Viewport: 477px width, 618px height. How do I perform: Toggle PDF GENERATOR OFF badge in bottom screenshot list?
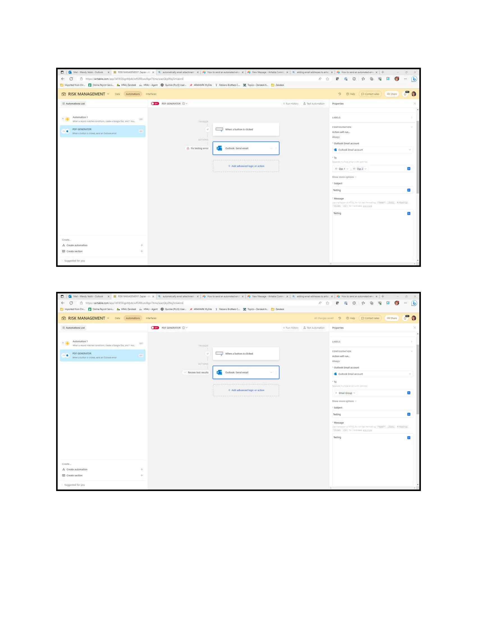point(141,355)
